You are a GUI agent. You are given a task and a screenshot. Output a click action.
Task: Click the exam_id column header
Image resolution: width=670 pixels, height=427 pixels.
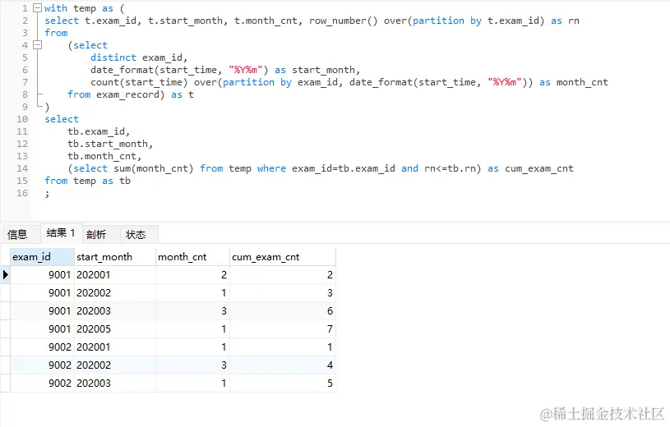pyautogui.click(x=41, y=257)
